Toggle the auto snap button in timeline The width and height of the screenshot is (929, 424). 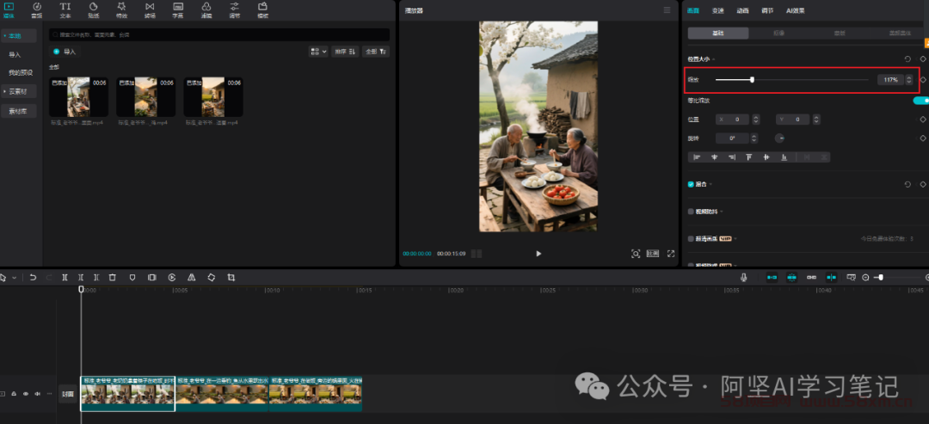click(x=791, y=277)
